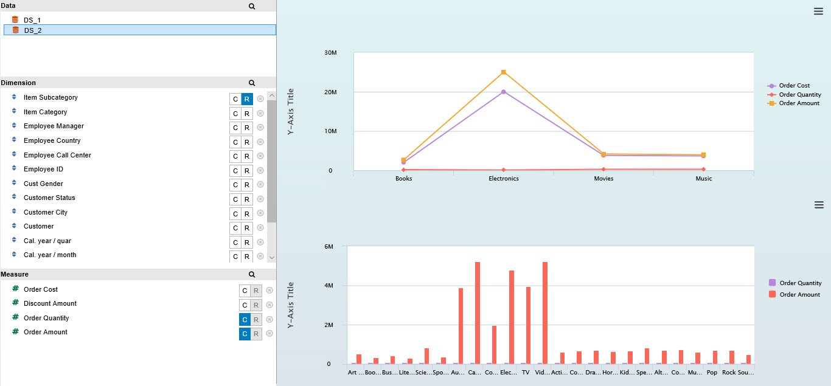This screenshot has width=831, height=386.
Task: Click the Electronics data point on Order Amount line
Action: 504,72
